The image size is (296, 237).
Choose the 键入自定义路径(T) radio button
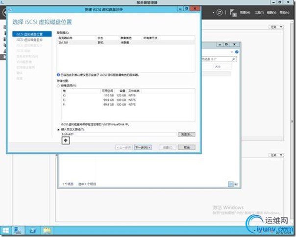[x=58, y=130]
